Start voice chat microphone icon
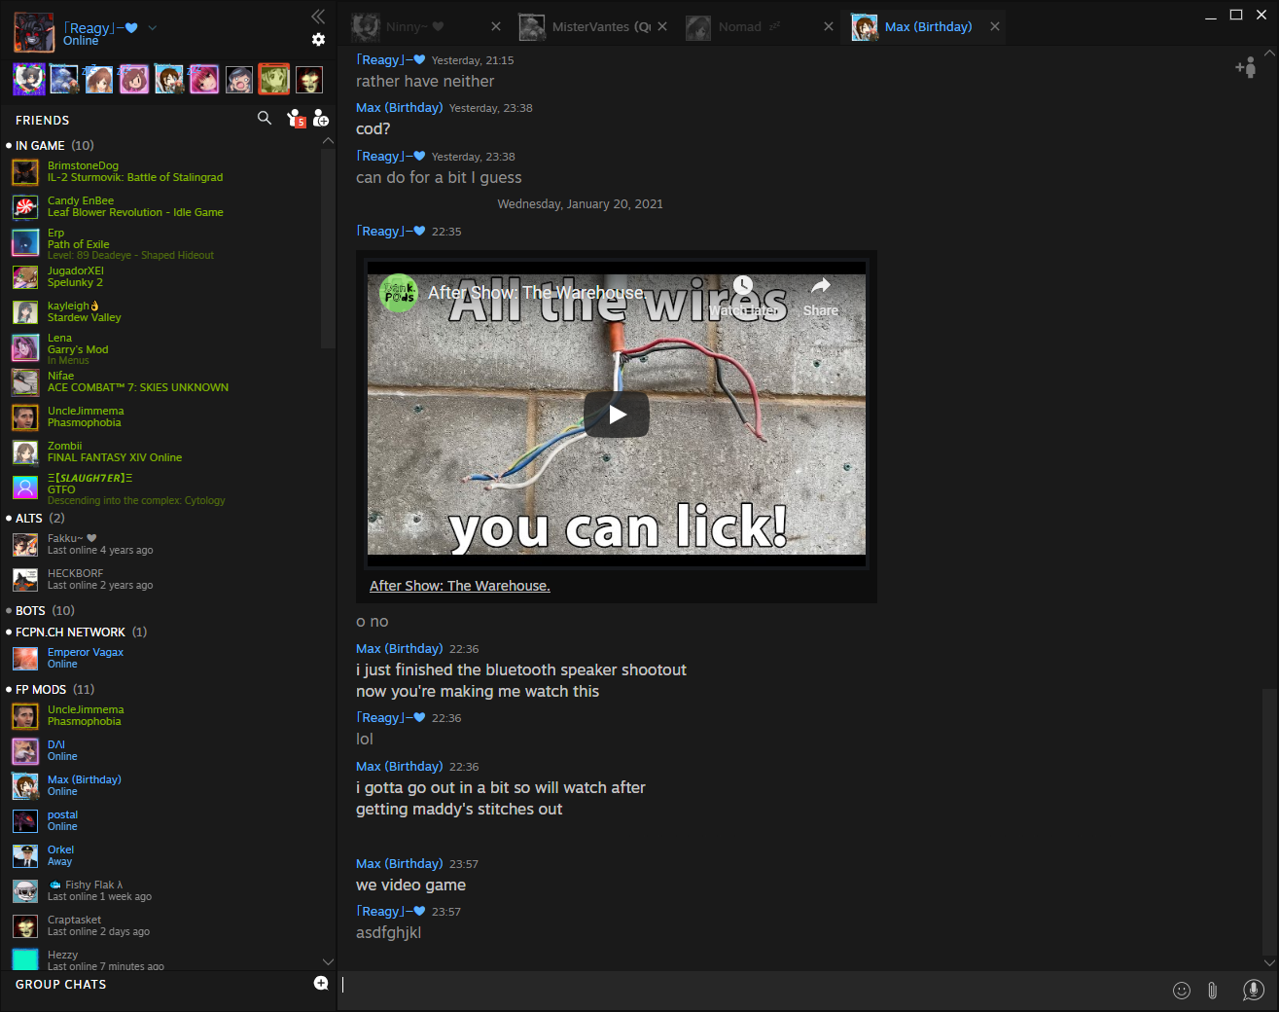The image size is (1279, 1012). click(x=1254, y=990)
